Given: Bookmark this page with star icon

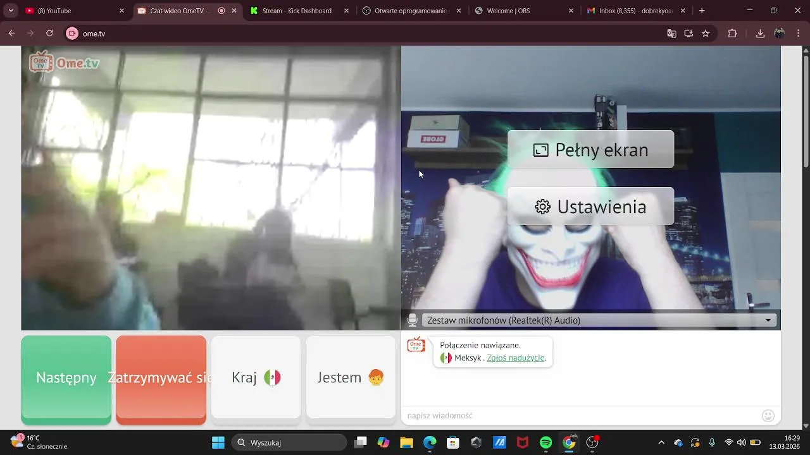Looking at the screenshot, I should (706, 33).
